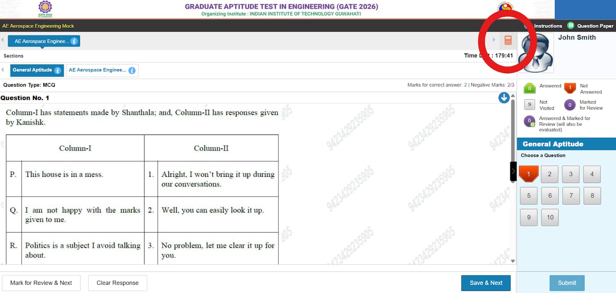Click the Save & Next button

(x=486, y=283)
